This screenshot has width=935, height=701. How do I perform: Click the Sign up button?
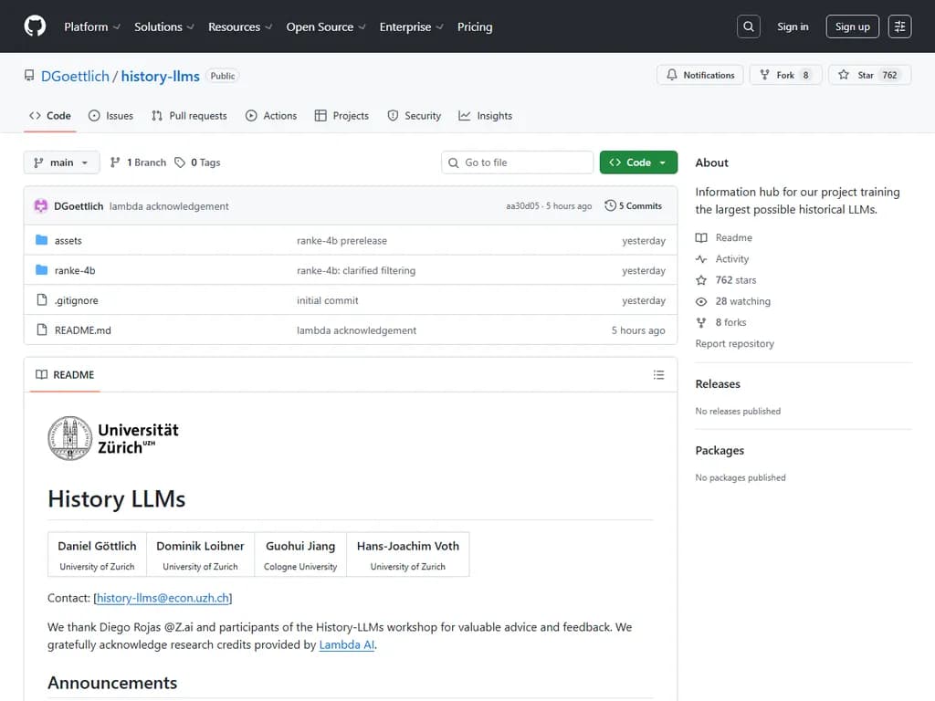[x=852, y=26]
